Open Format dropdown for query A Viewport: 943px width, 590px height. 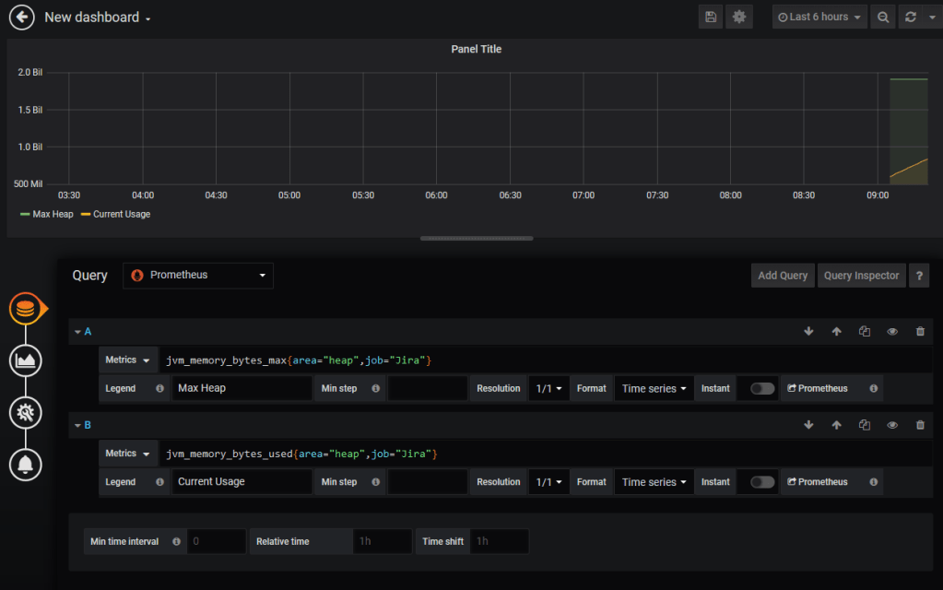(x=654, y=389)
